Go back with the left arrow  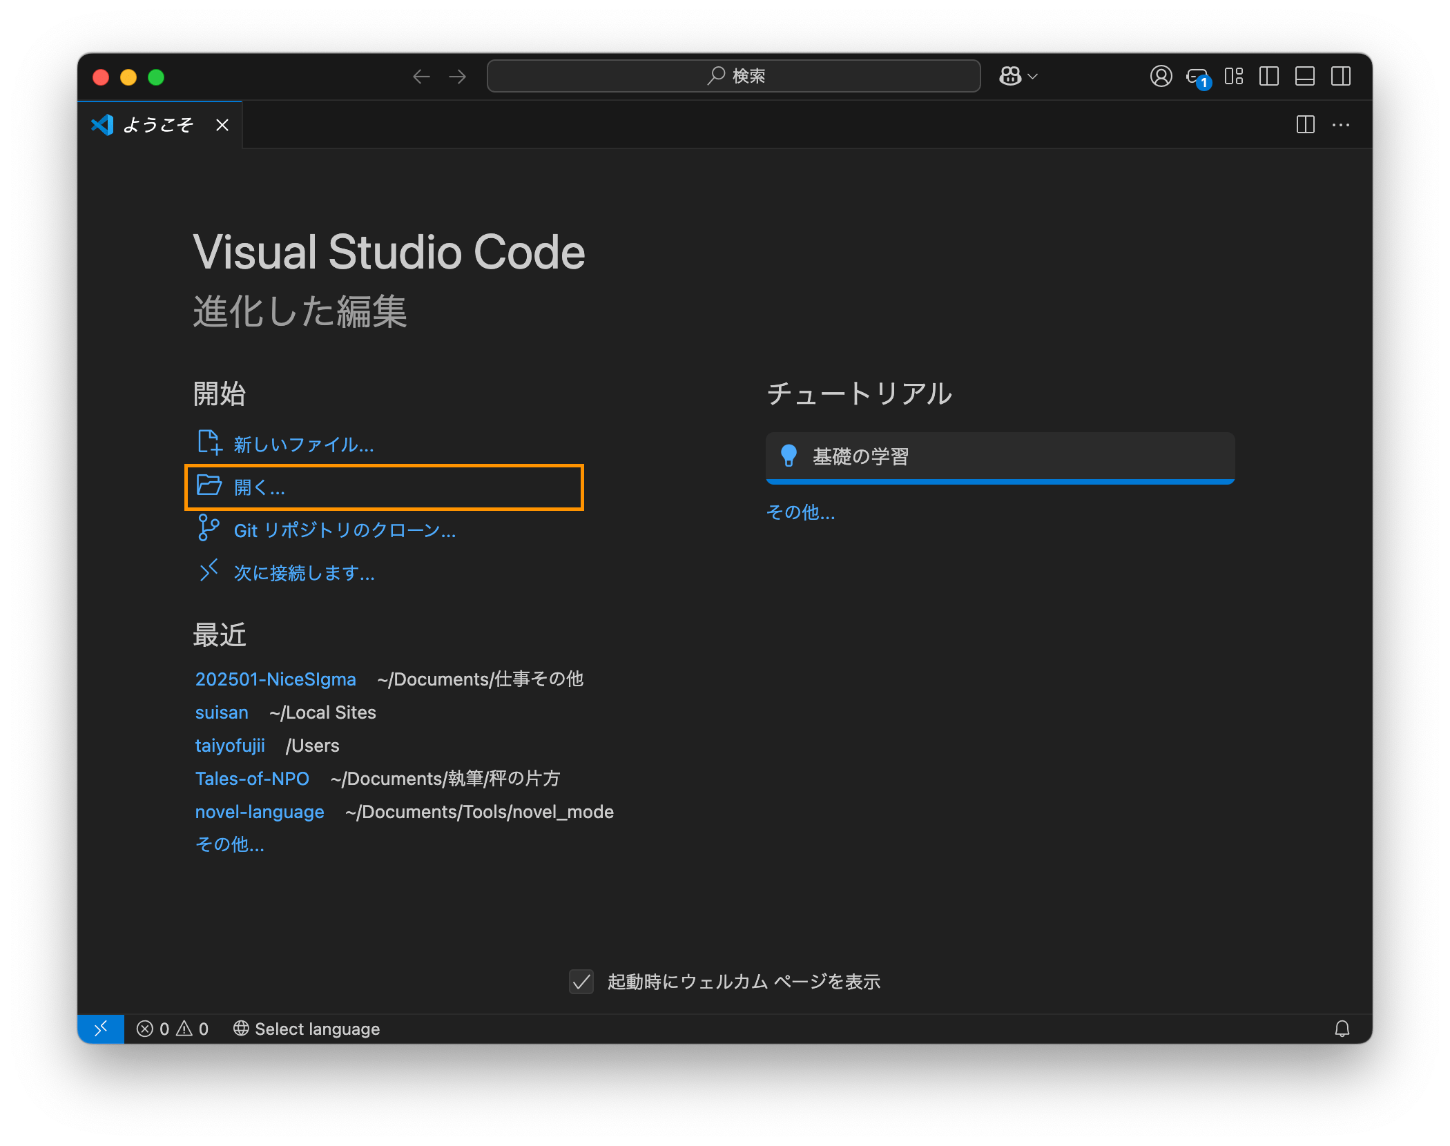(421, 77)
